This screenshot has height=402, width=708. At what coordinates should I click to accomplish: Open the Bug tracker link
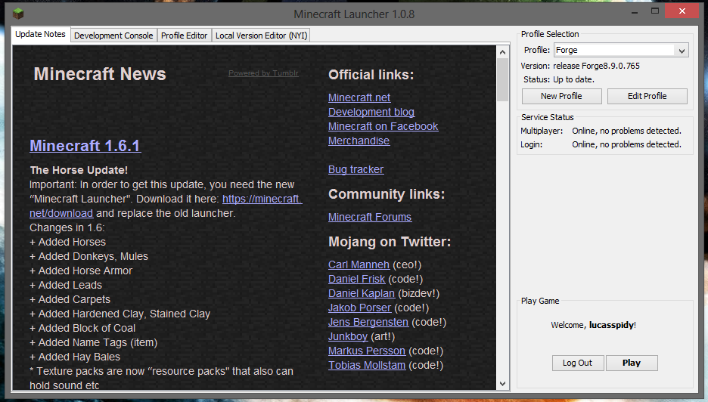(356, 170)
